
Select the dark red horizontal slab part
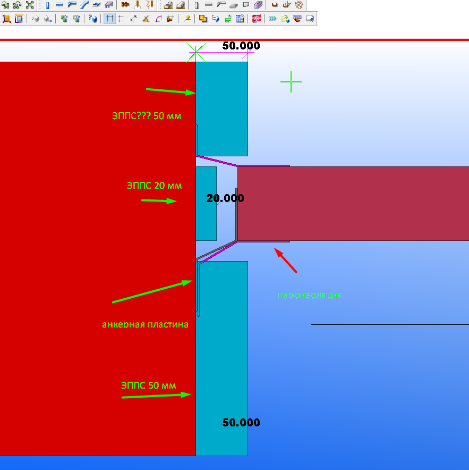[x=353, y=204]
